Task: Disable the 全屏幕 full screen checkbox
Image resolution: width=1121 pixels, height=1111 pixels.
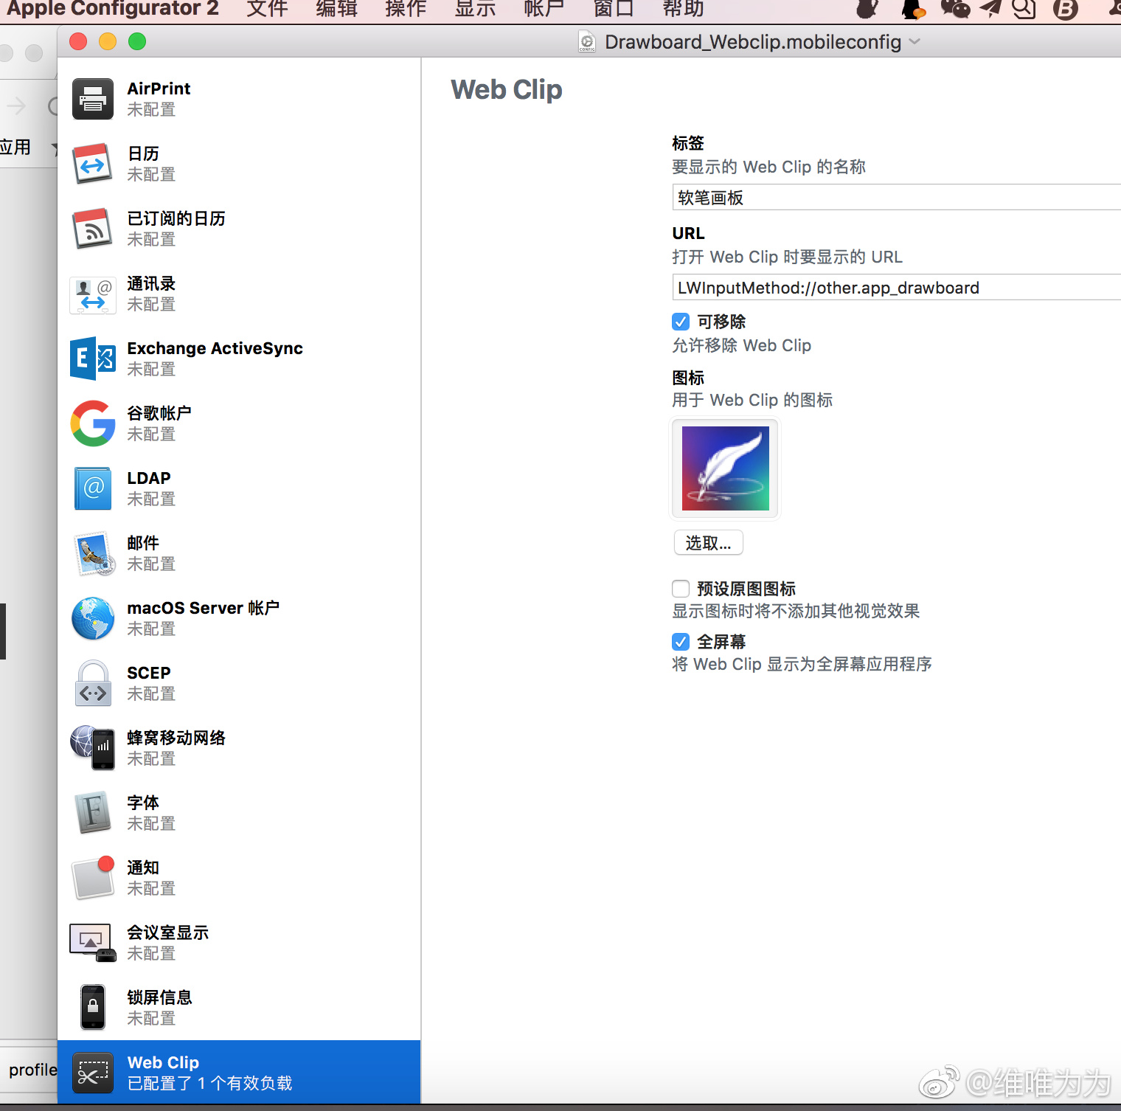Action: click(x=681, y=642)
